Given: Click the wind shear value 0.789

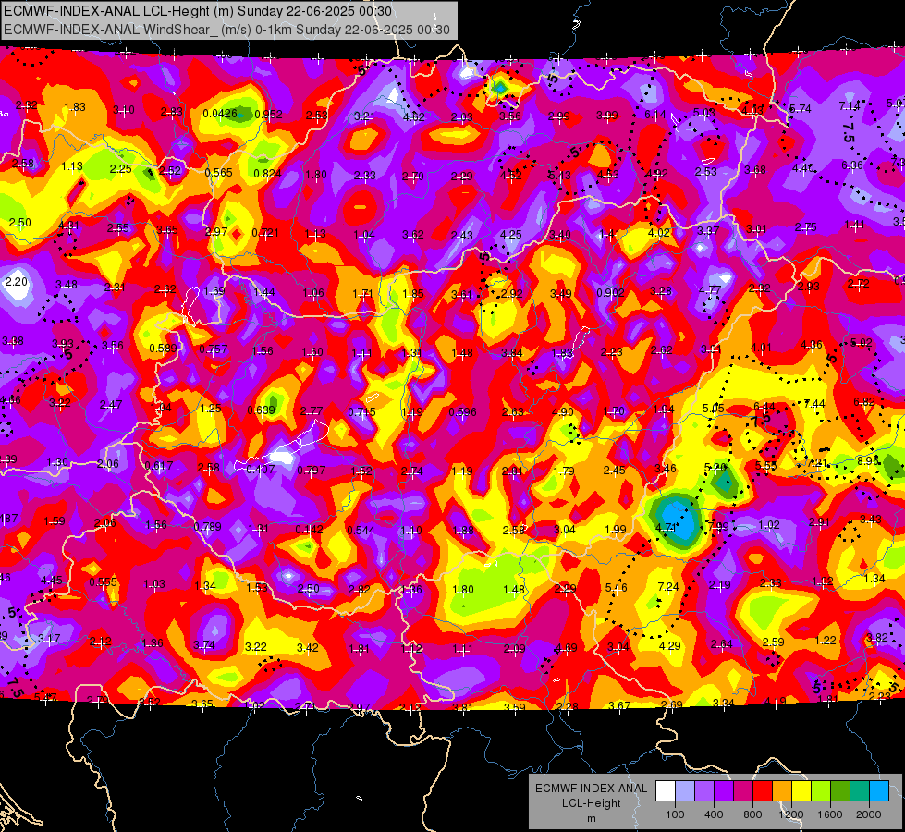Looking at the screenshot, I should coord(208,526).
